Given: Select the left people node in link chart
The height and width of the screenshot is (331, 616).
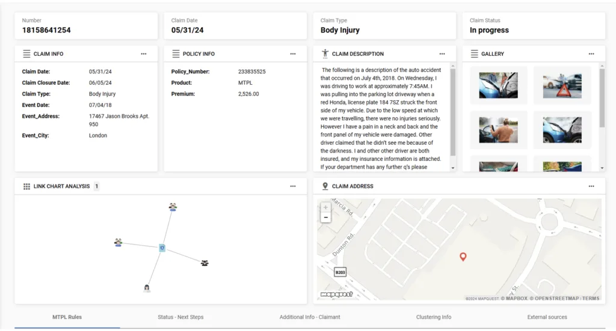Looking at the screenshot, I should (118, 242).
